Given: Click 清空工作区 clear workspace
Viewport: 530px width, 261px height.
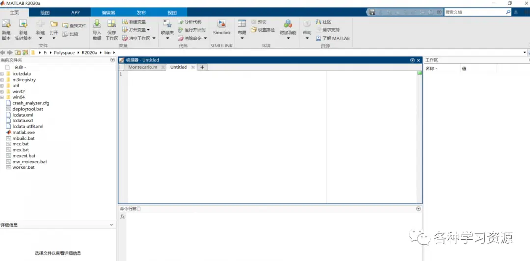Looking at the screenshot, I should tap(136, 39).
